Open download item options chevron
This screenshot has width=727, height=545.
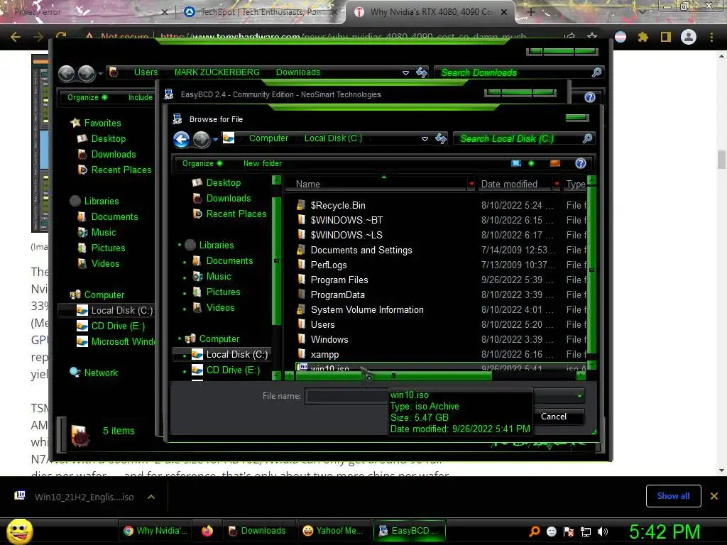[151, 497]
